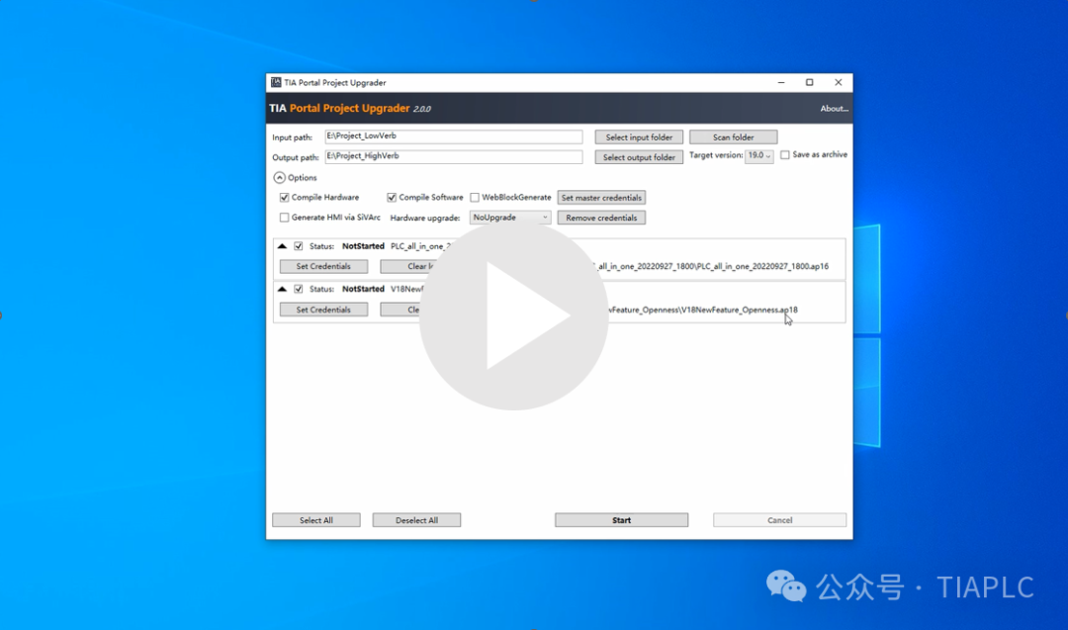
Task: Open the About... link
Action: pyautogui.click(x=834, y=108)
